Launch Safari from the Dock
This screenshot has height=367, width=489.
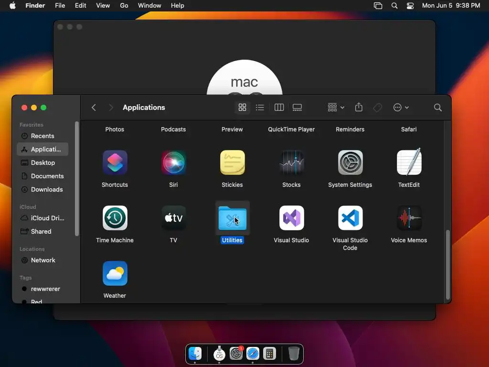pyautogui.click(x=253, y=354)
